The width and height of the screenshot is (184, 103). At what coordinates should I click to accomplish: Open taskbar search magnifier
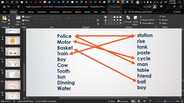[x=7, y=2]
